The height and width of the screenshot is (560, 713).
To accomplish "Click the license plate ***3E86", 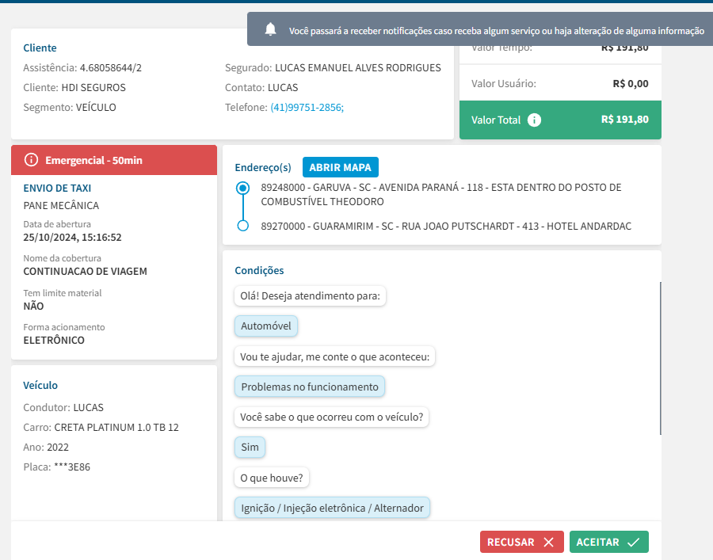I will click(72, 467).
